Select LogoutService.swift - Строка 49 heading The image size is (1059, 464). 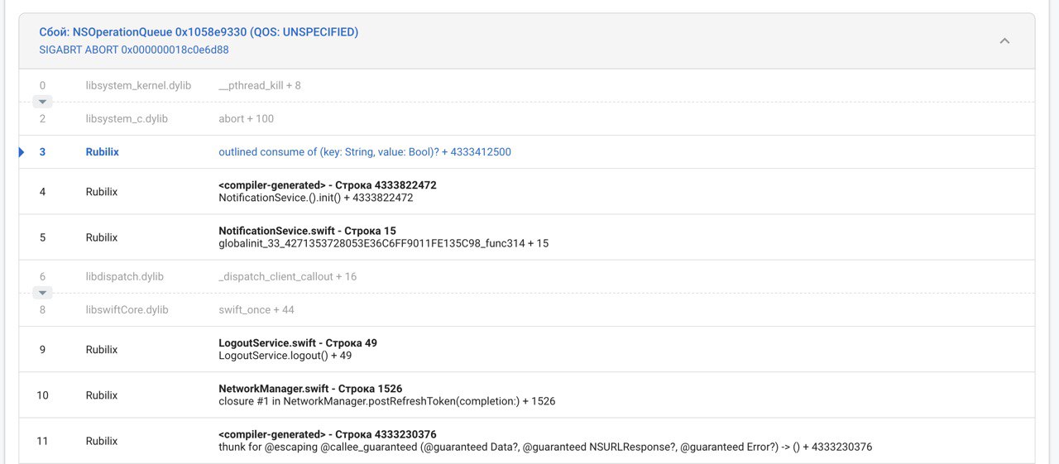pos(298,342)
